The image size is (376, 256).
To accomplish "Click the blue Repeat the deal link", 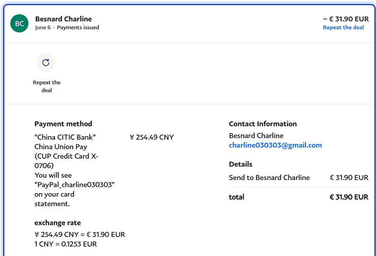I will coord(343,27).
